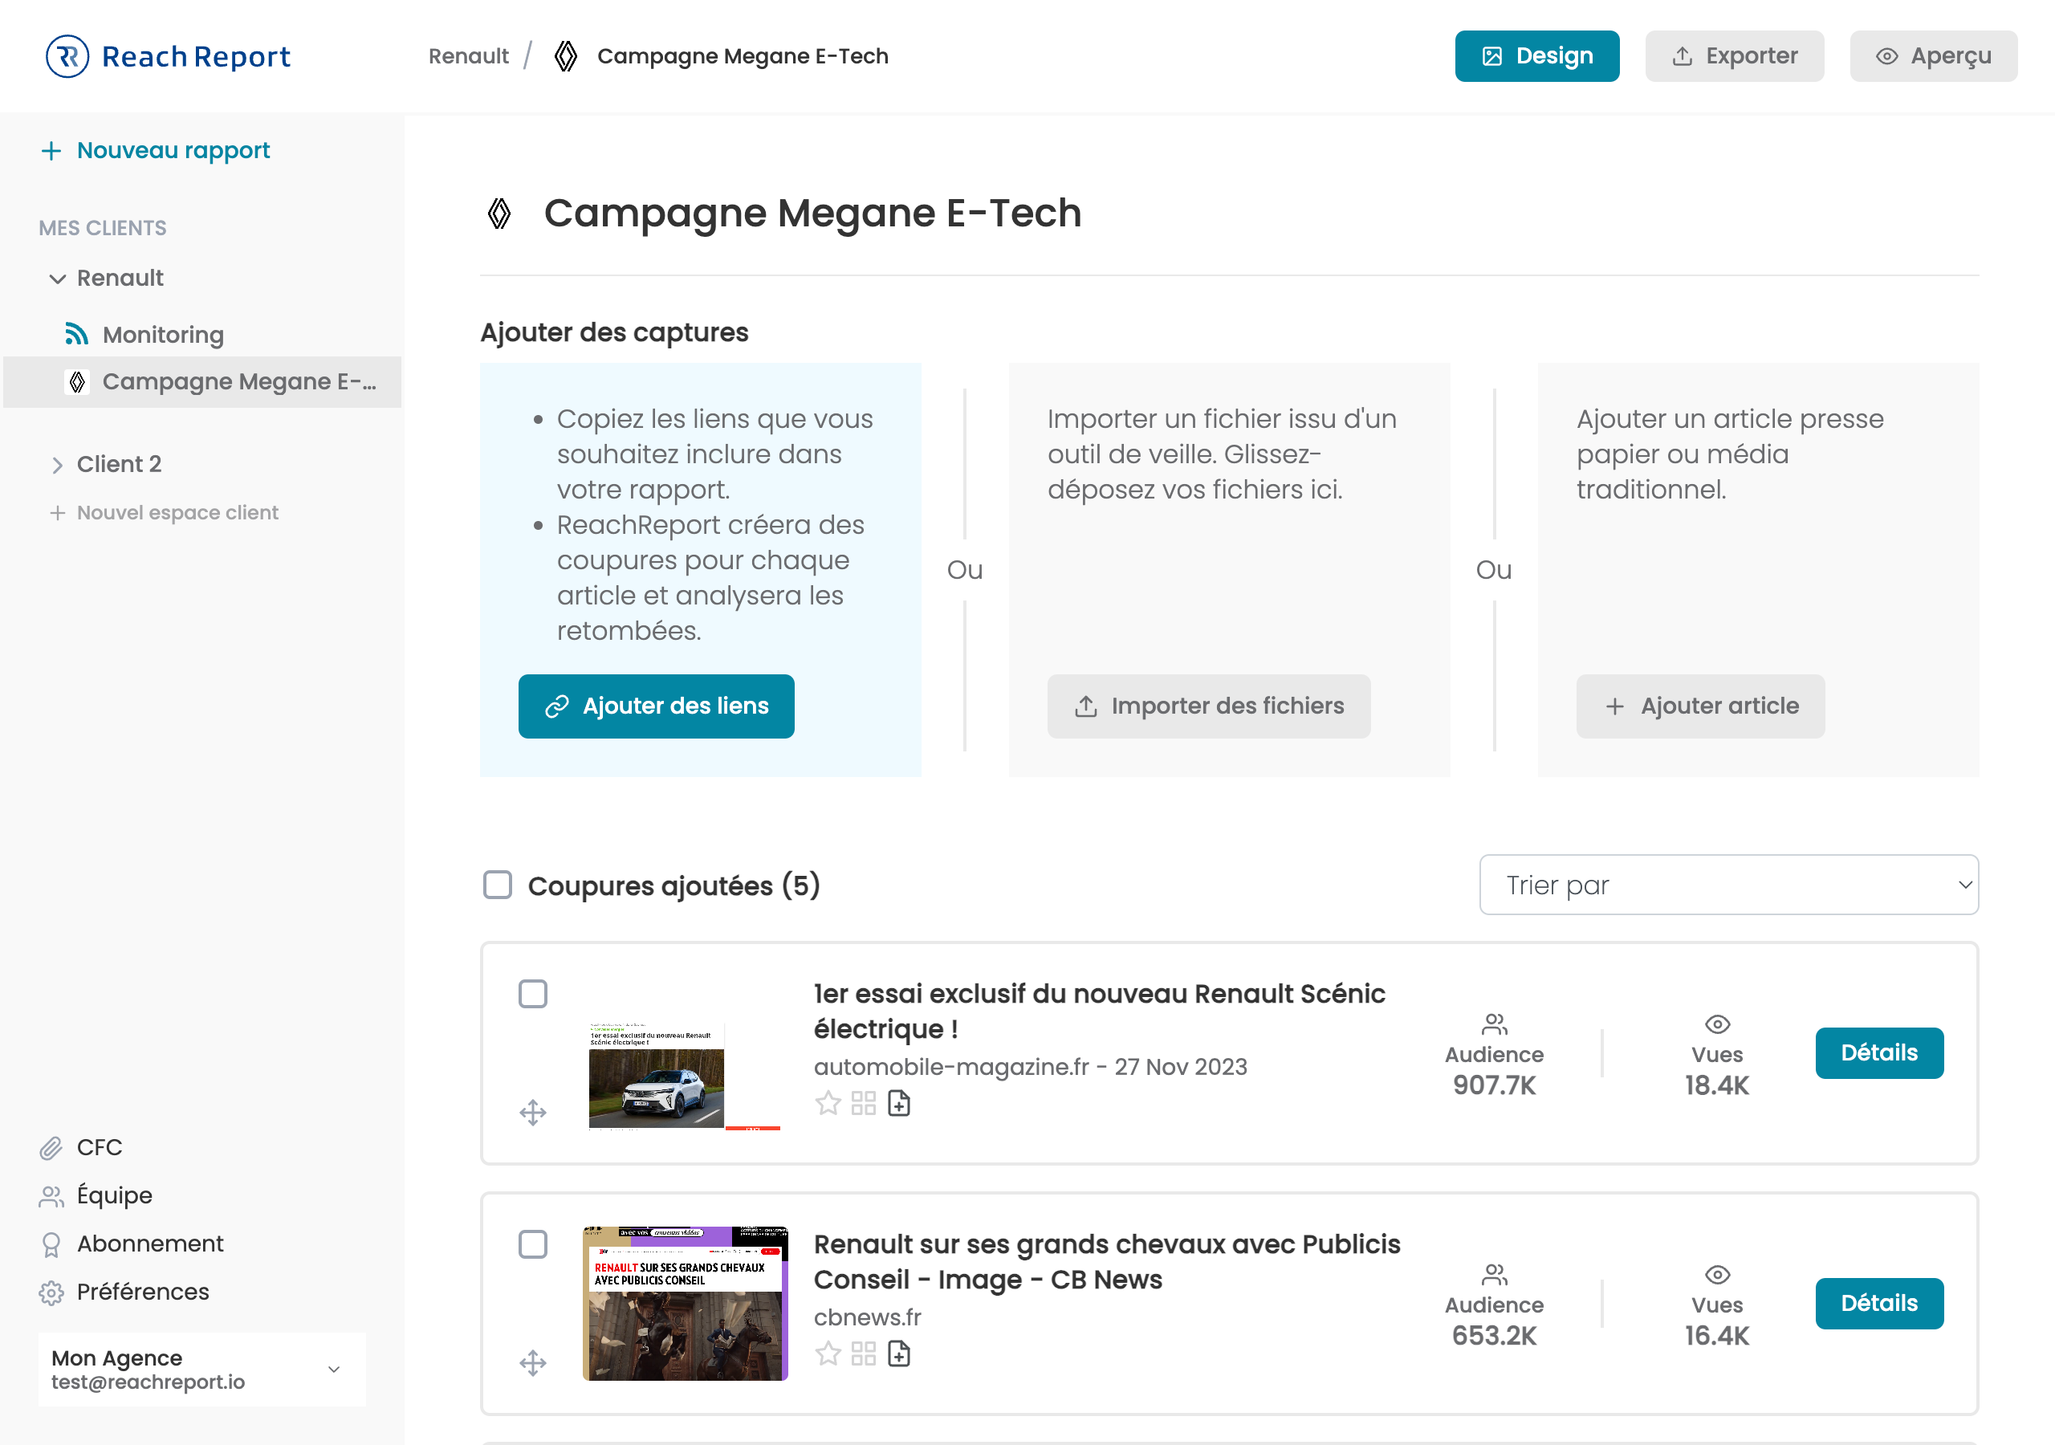
Task: Click Importer des fichiers button
Action: (1208, 706)
